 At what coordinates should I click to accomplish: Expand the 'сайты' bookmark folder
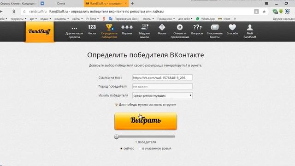coord(77,19)
